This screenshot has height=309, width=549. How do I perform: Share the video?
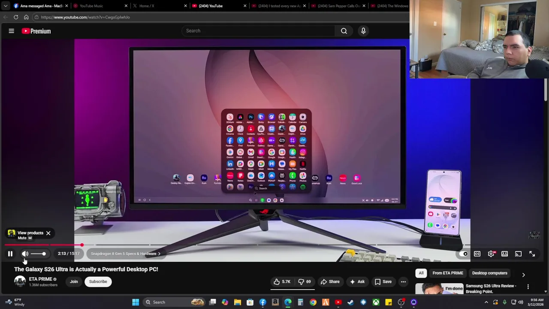pos(330,282)
